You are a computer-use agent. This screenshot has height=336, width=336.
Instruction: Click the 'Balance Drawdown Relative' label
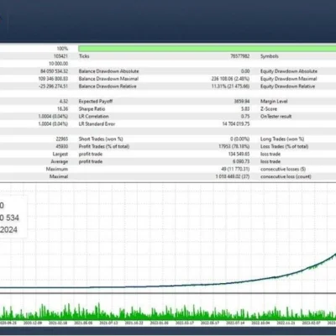pyautogui.click(x=108, y=87)
